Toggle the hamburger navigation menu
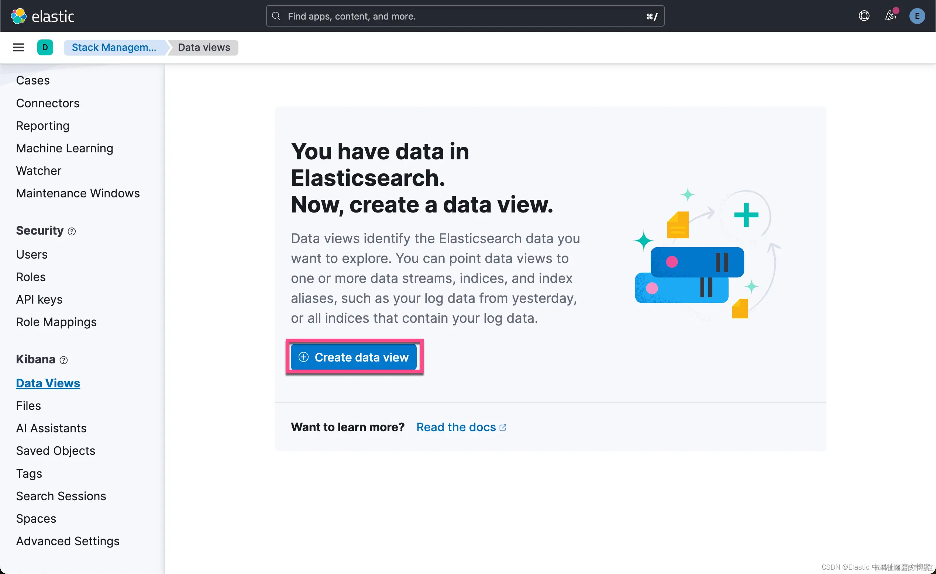The image size is (936, 574). pyautogui.click(x=18, y=48)
